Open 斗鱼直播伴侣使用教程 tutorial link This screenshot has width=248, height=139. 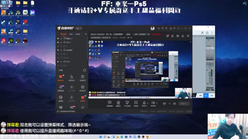[67, 112]
